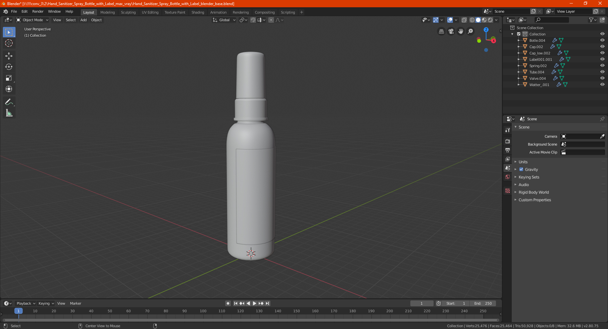The image size is (608, 329).
Task: Switch to the Modeling workspace tab
Action: (107, 12)
